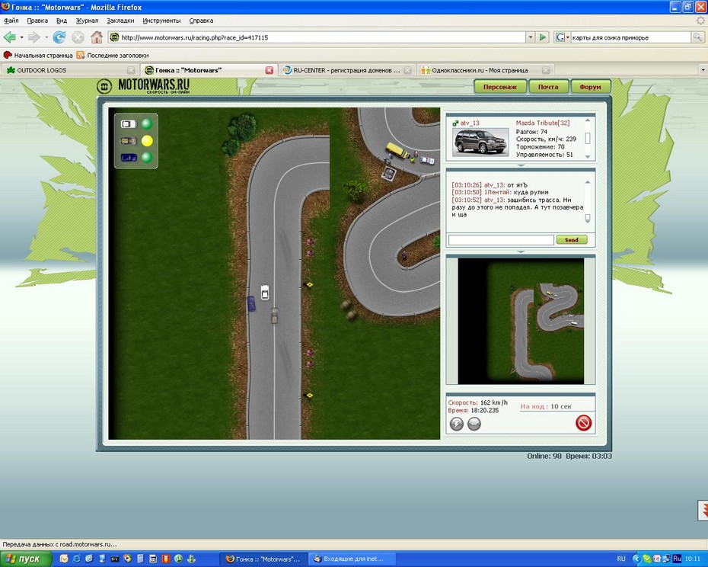Click the track mini-map
The height and width of the screenshot is (567, 708).
click(x=521, y=321)
